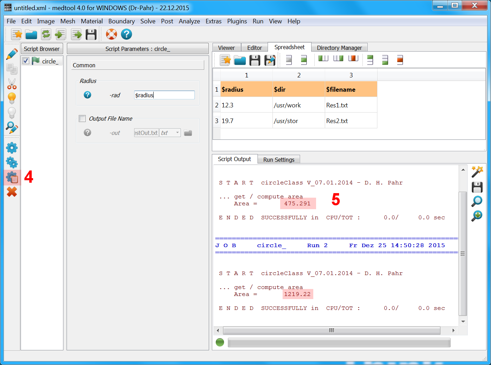
Task: Click the delete column orange icon
Action: pos(353,58)
